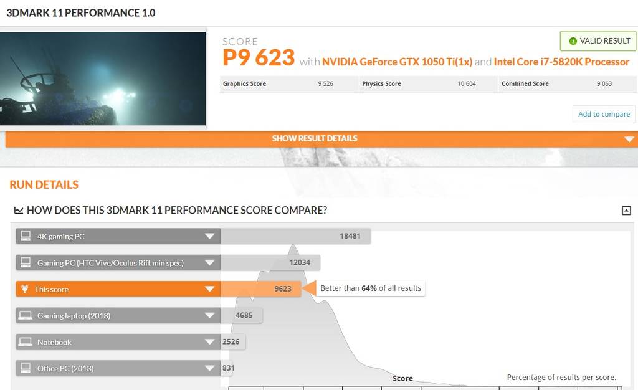
Task: Collapse the score comparison section
Action: (626, 211)
